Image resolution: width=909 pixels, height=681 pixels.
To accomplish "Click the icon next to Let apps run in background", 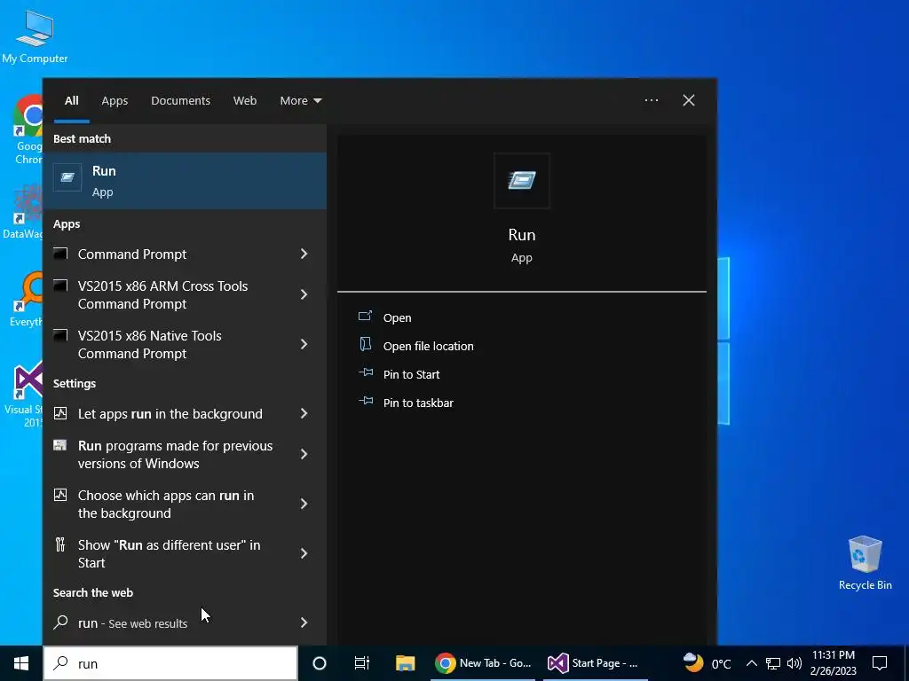I will (x=60, y=413).
